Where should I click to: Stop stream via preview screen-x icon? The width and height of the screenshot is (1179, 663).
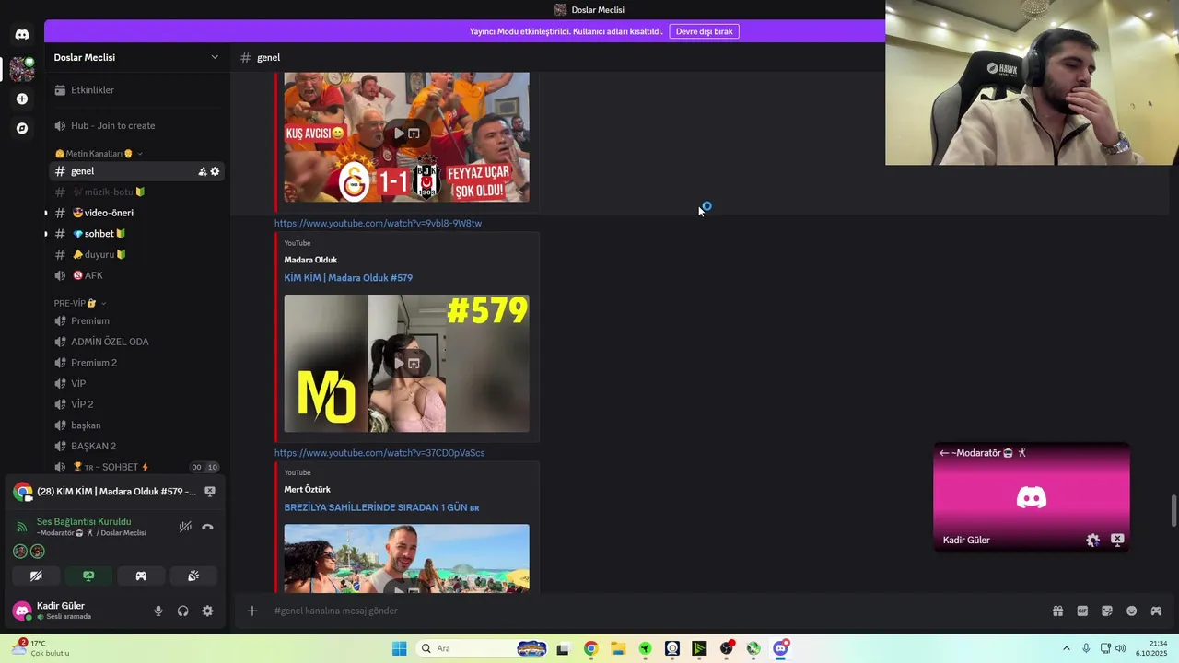(x=1117, y=540)
